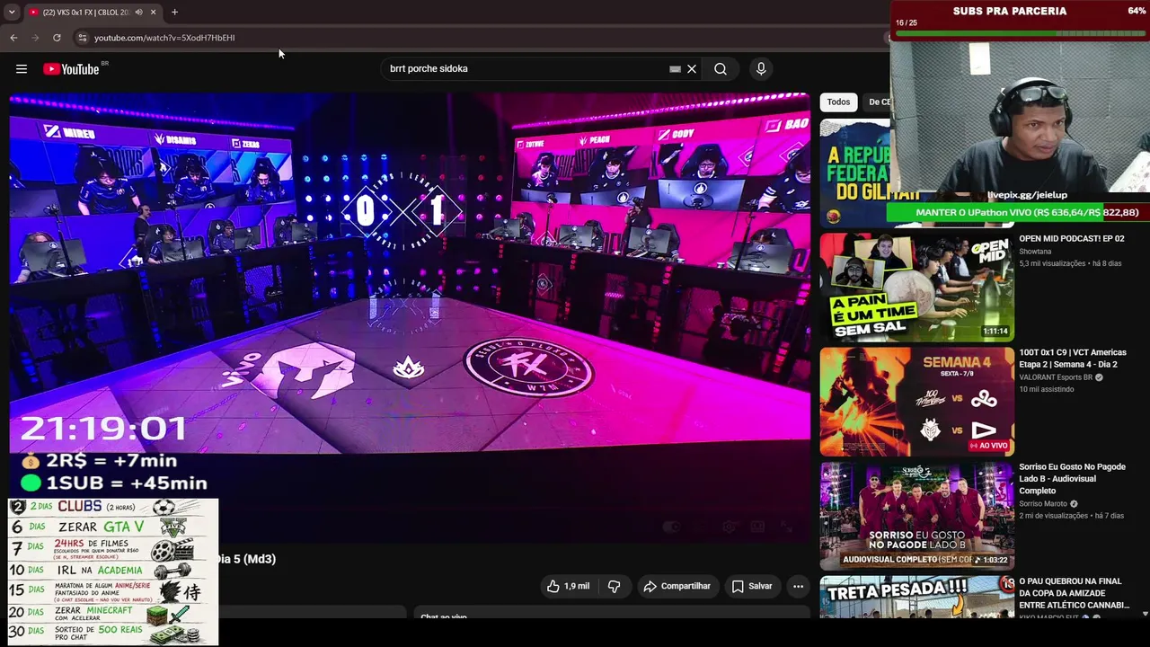
Task: Open the video player settings gear
Action: (730, 527)
